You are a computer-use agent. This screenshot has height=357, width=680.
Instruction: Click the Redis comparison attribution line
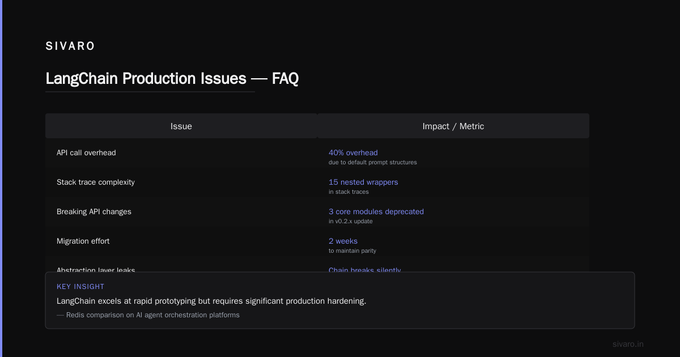tap(148, 315)
